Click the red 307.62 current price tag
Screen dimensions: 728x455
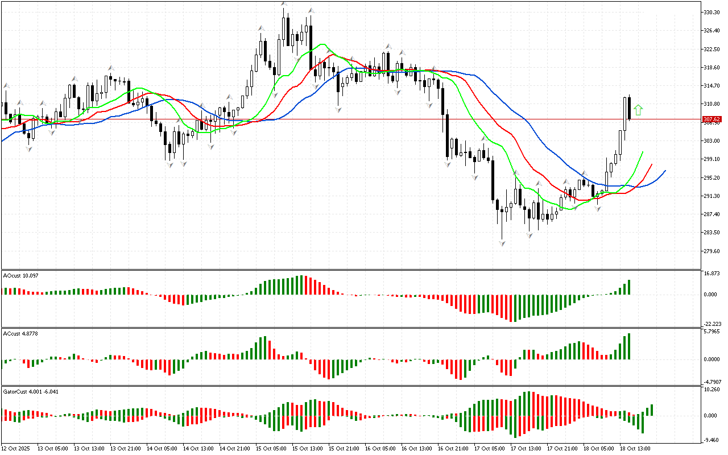tap(712, 119)
